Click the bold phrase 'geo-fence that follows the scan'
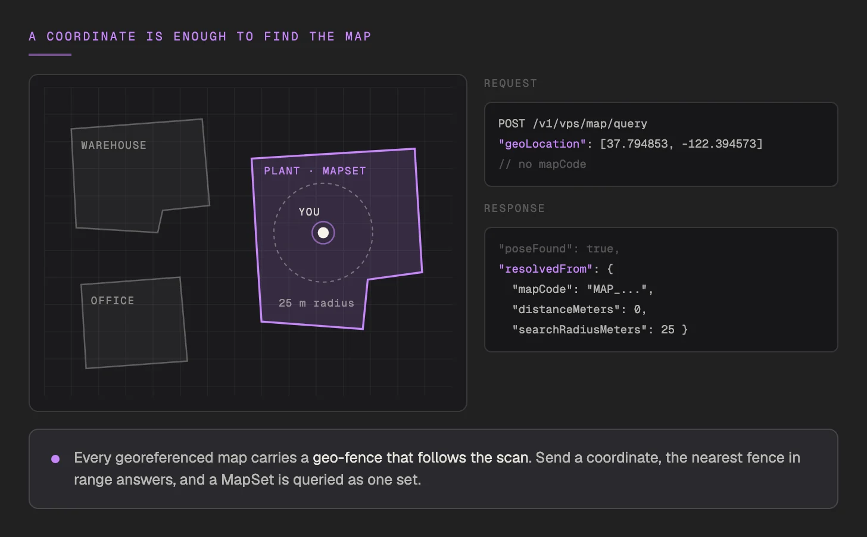 421,458
